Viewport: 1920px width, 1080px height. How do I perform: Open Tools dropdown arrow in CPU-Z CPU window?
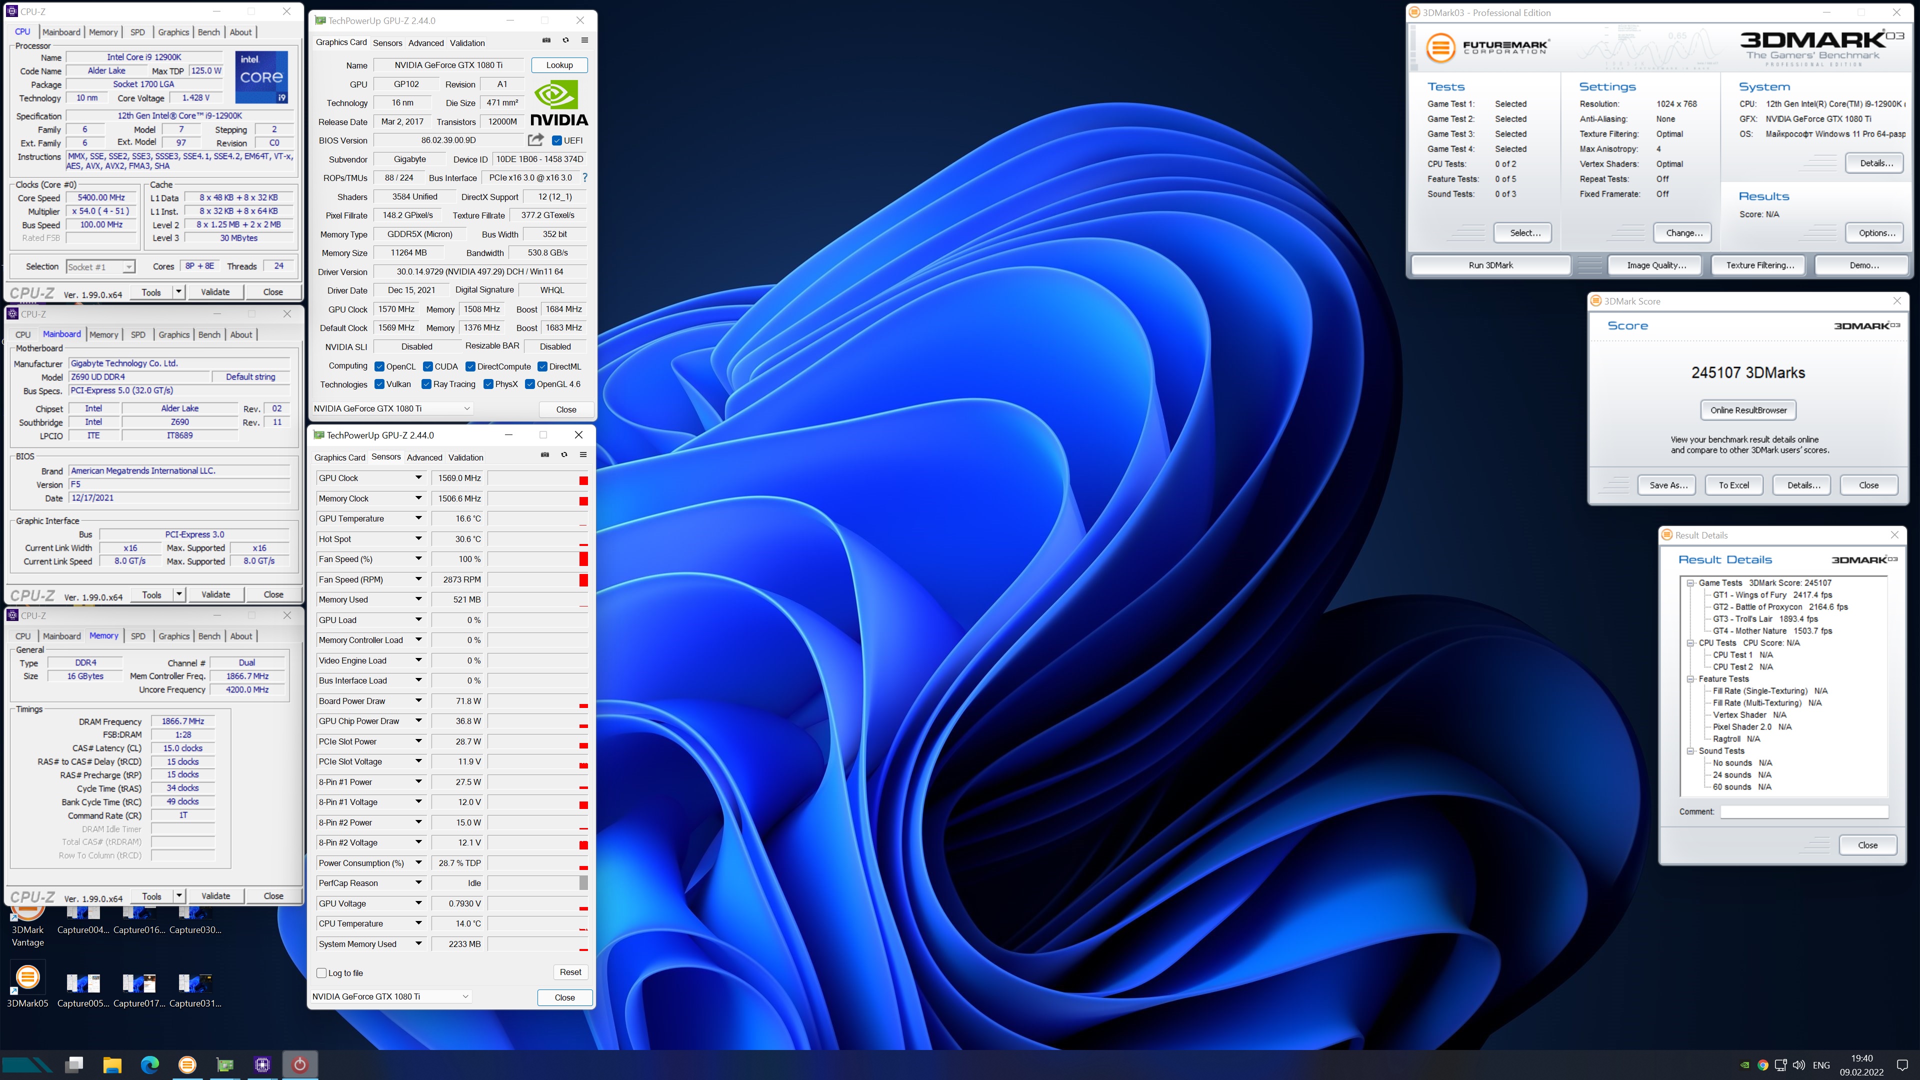(x=179, y=292)
